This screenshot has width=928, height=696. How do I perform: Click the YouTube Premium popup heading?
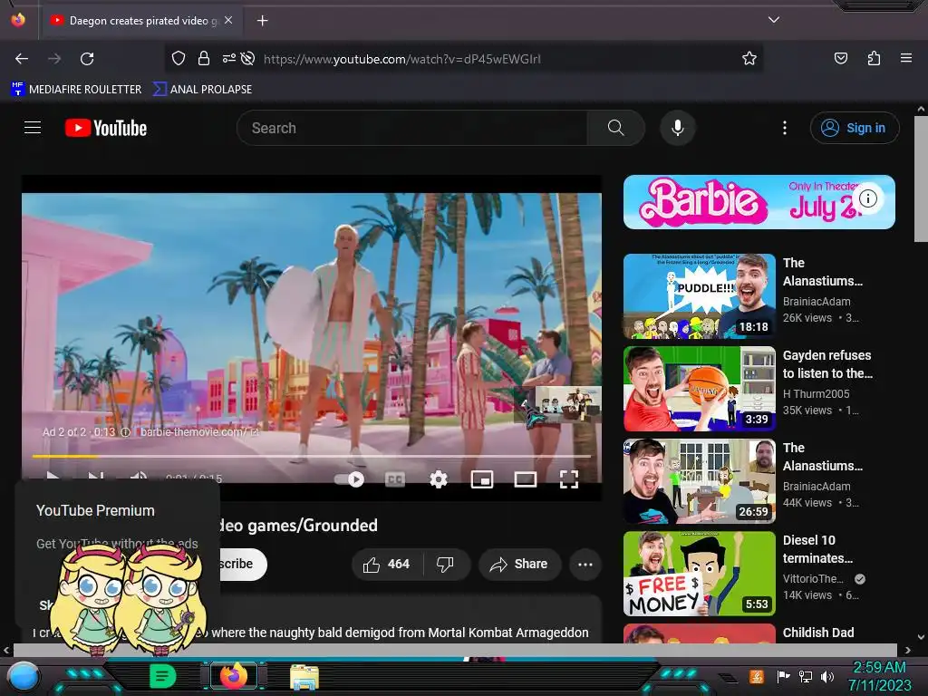[95, 510]
